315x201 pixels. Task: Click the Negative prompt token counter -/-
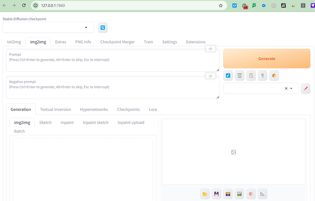pos(210,76)
